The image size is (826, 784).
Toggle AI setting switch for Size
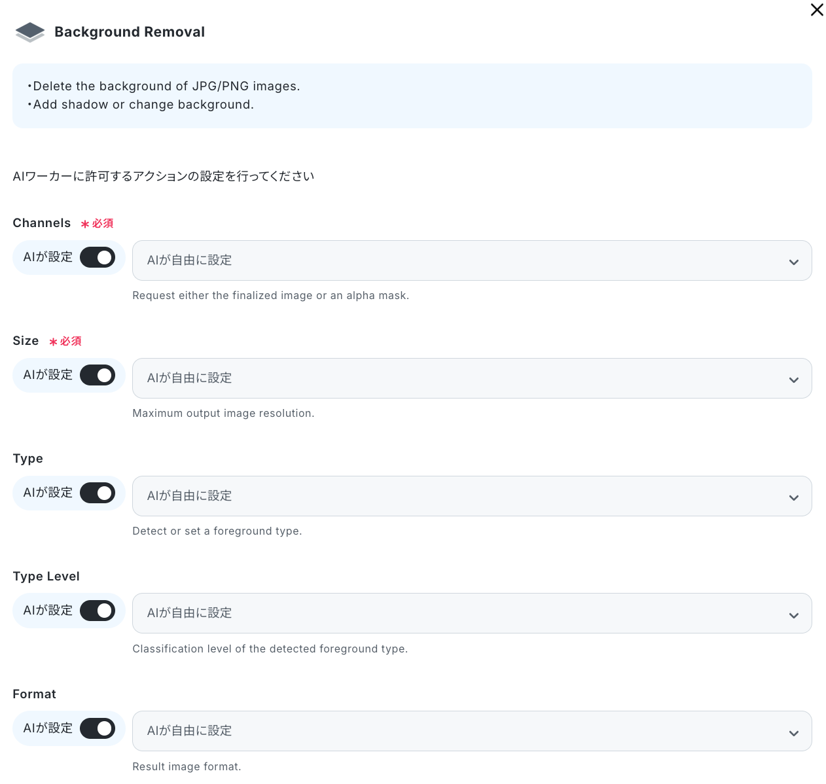coord(98,375)
